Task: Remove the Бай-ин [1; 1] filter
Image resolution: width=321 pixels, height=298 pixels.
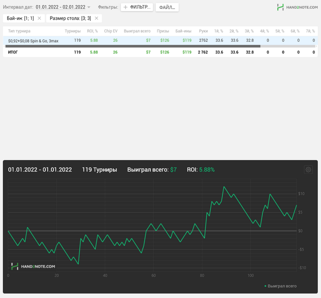Action: [x=39, y=18]
